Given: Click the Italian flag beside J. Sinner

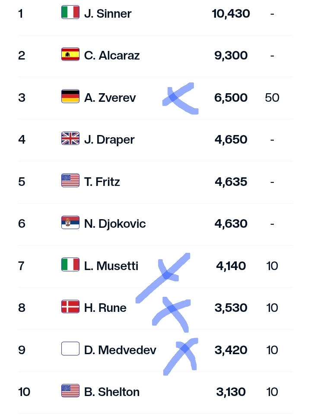Looking at the screenshot, I should [70, 12].
